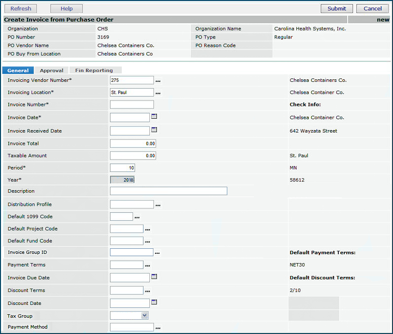The image size is (393, 334).
Task: Open the Payment Method lookup ellipsis
Action: click(158, 327)
